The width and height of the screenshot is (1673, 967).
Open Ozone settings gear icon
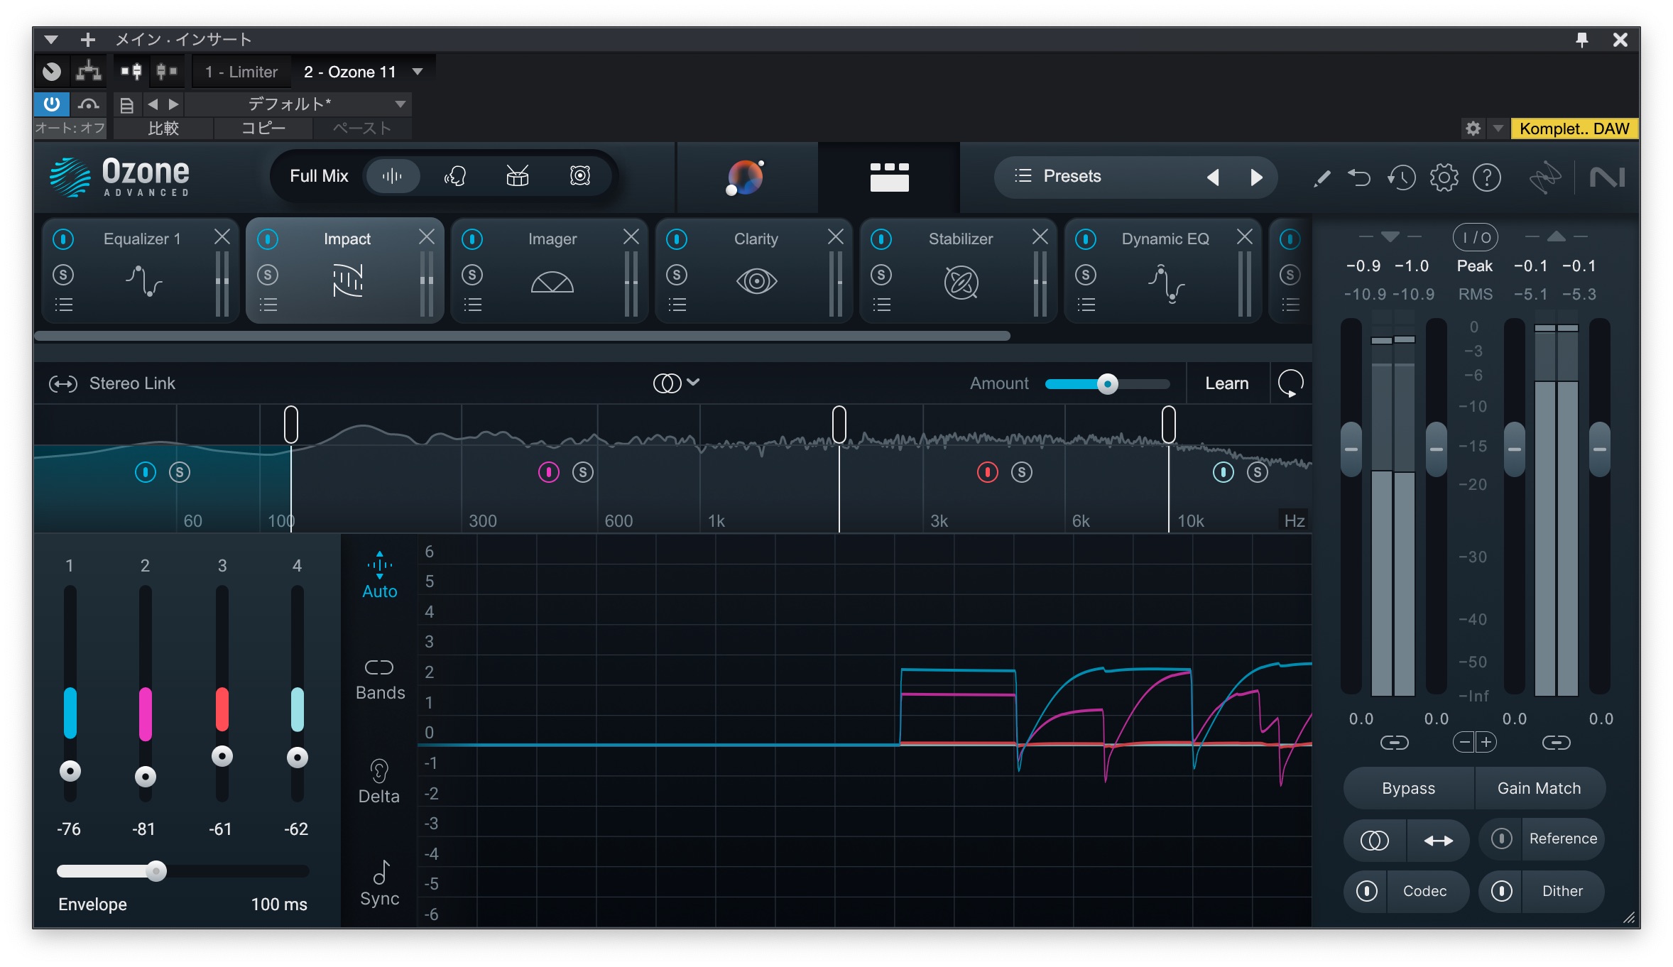coord(1444,177)
